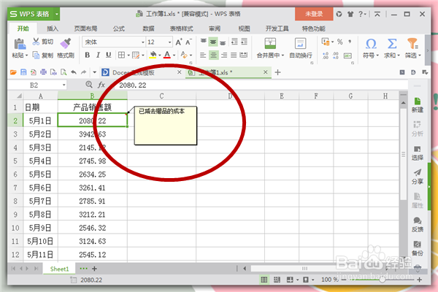The height and width of the screenshot is (292, 438).
Task: Click the formula bar magnifier icon
Action: [89, 85]
